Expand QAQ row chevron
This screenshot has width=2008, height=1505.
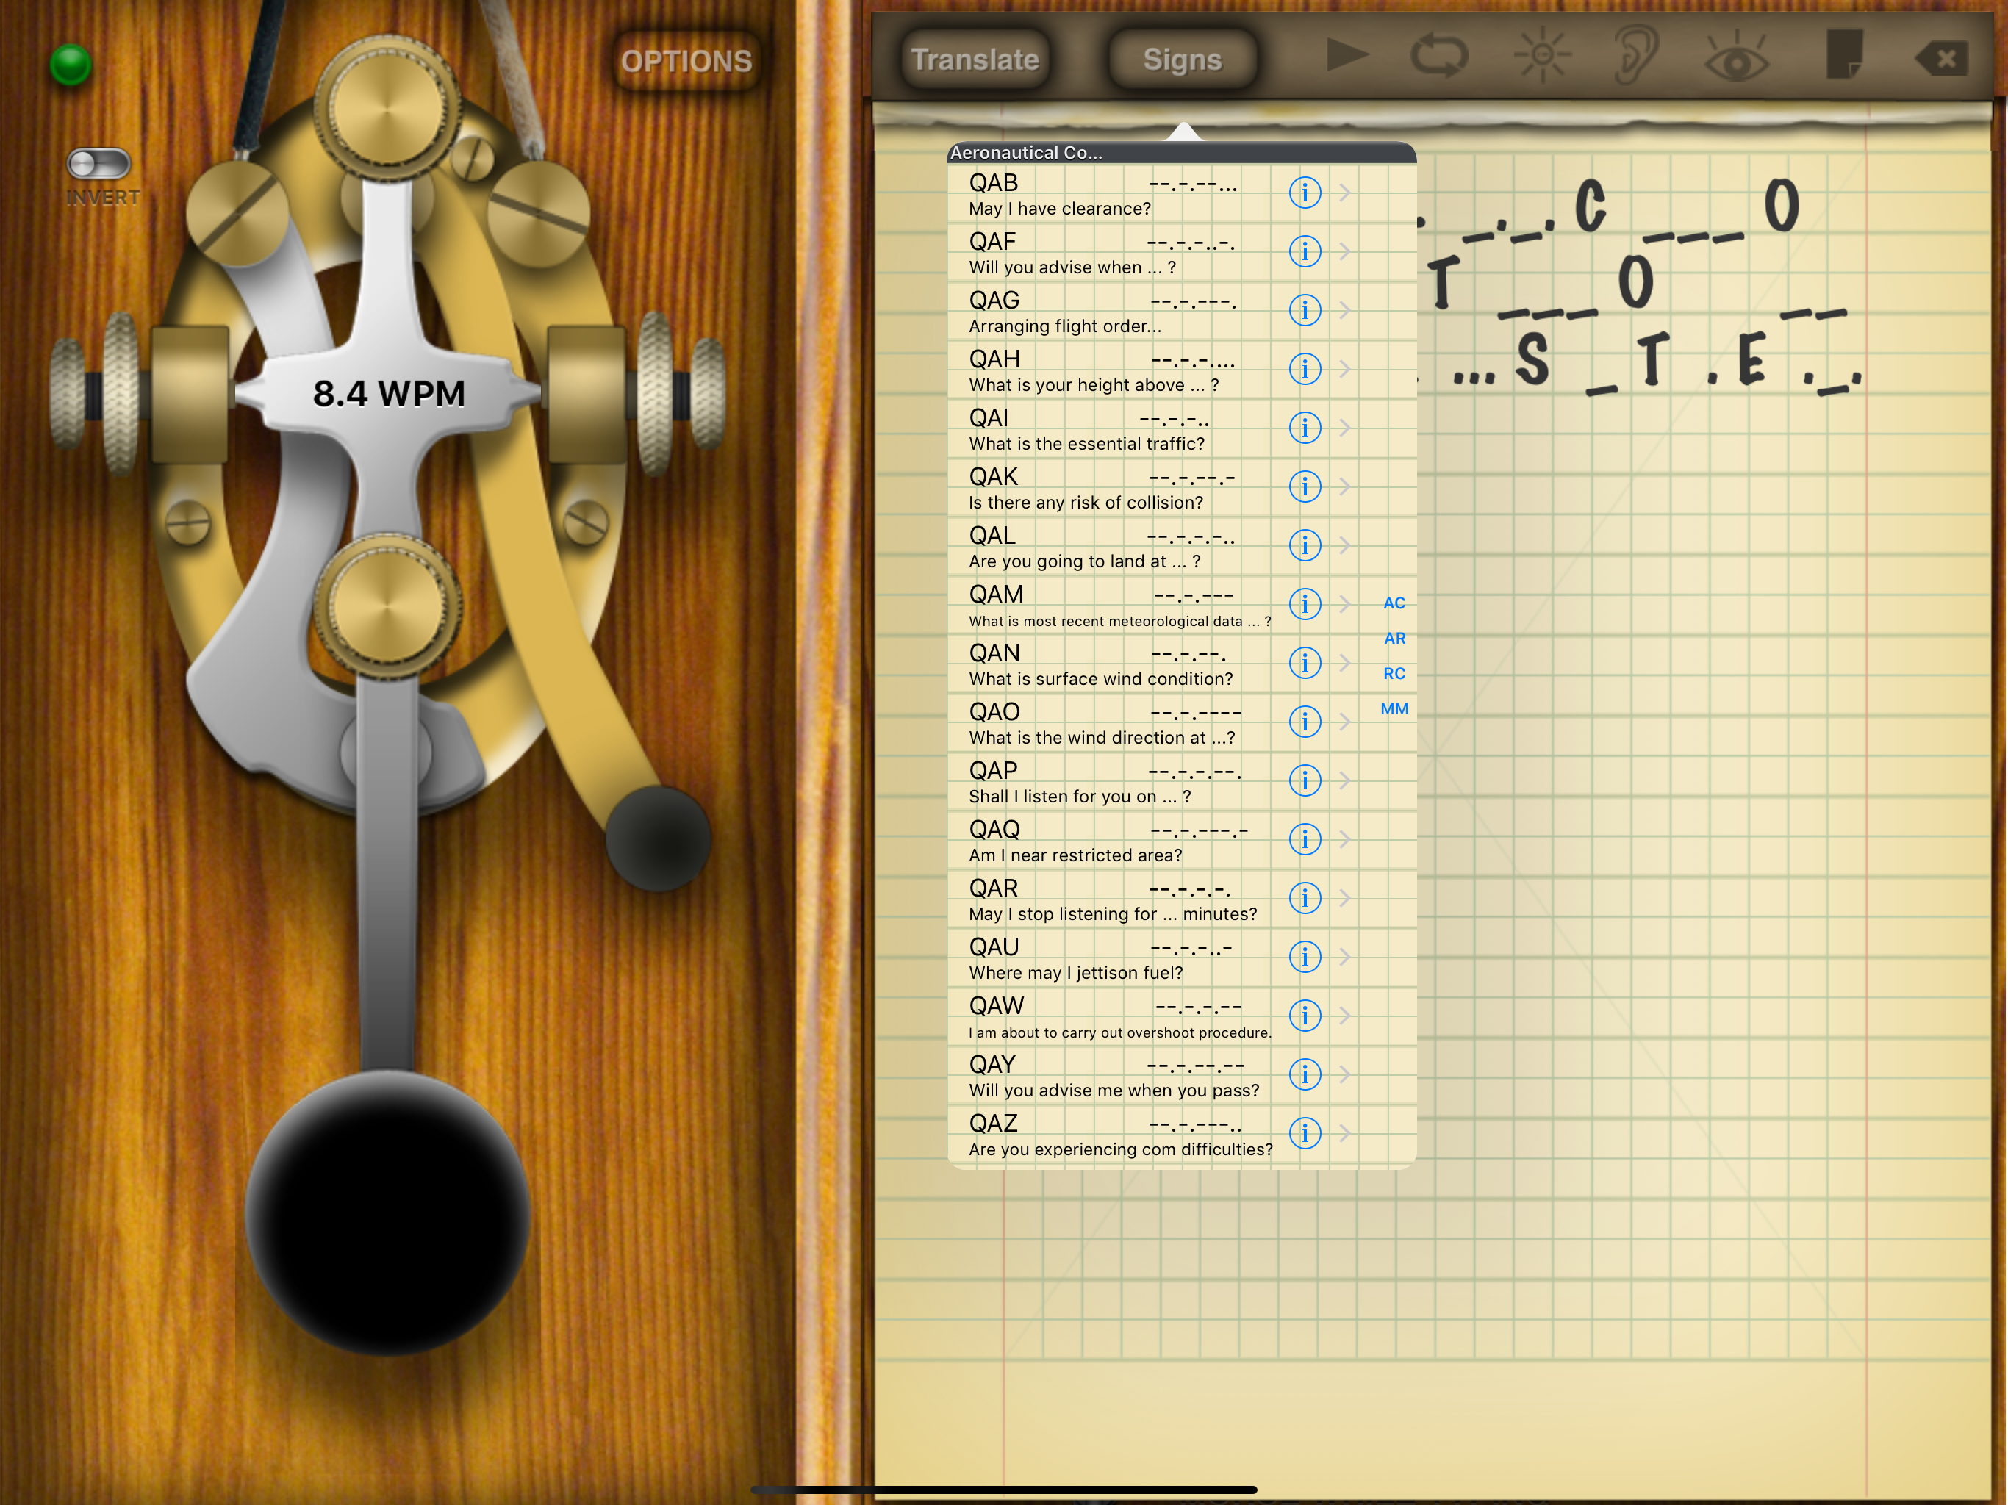click(x=1345, y=838)
